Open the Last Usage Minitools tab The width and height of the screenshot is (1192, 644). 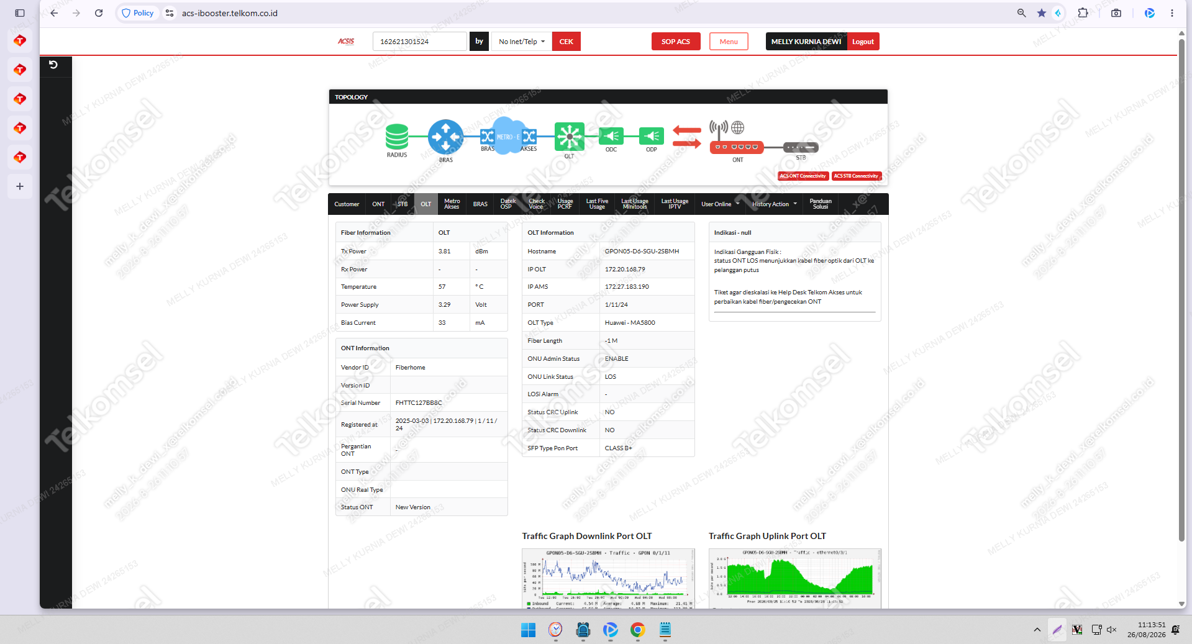tap(634, 204)
